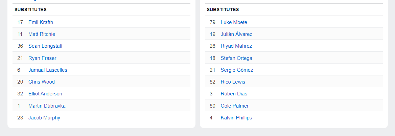The height and width of the screenshot is (136, 395).
Task: Select goalkeeper Martin Dúbravka
Action: (x=47, y=106)
